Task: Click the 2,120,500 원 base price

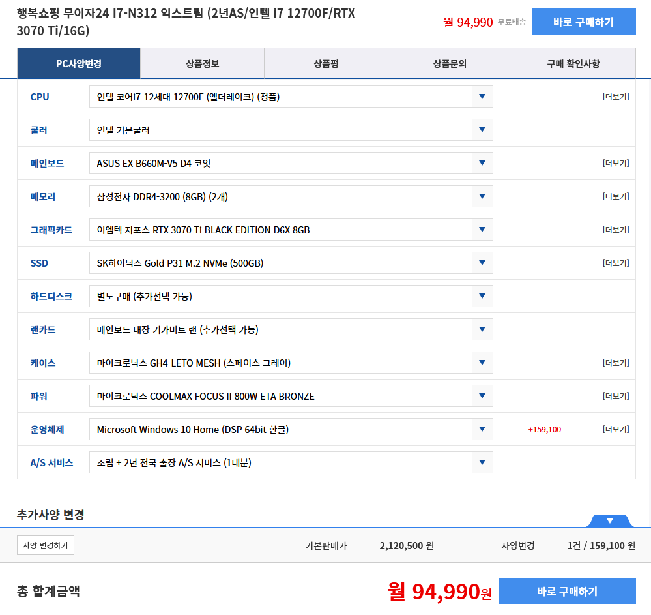Action: coord(407,546)
